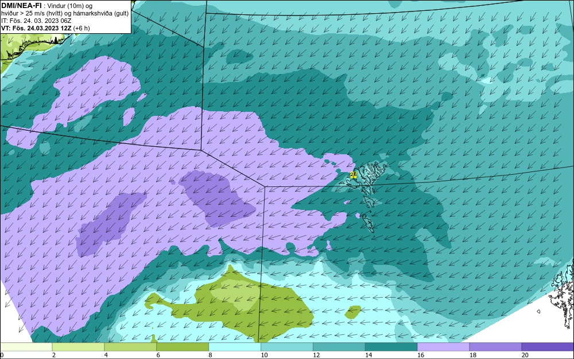Click the small green wind patch east of the large one
574x359 pixels.
click(353, 312)
